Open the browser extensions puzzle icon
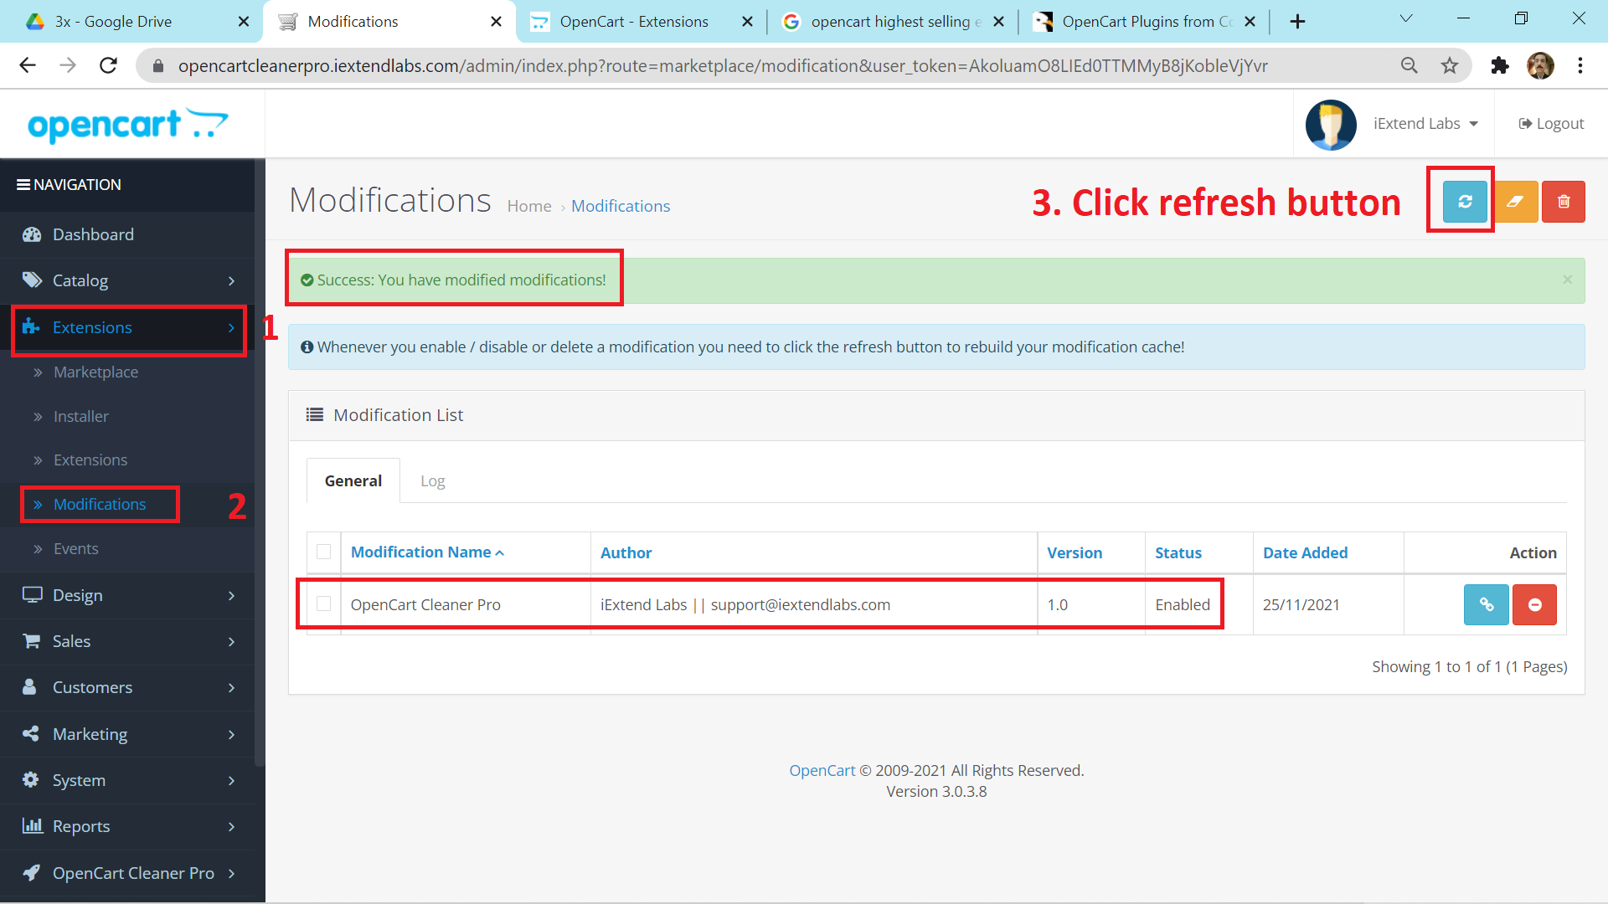 click(1499, 65)
